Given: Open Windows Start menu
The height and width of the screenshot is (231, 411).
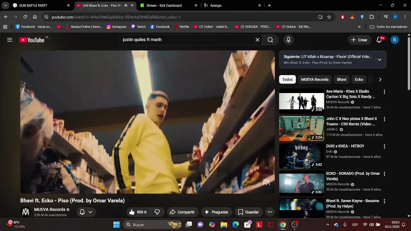Looking at the screenshot, I should pos(117,225).
